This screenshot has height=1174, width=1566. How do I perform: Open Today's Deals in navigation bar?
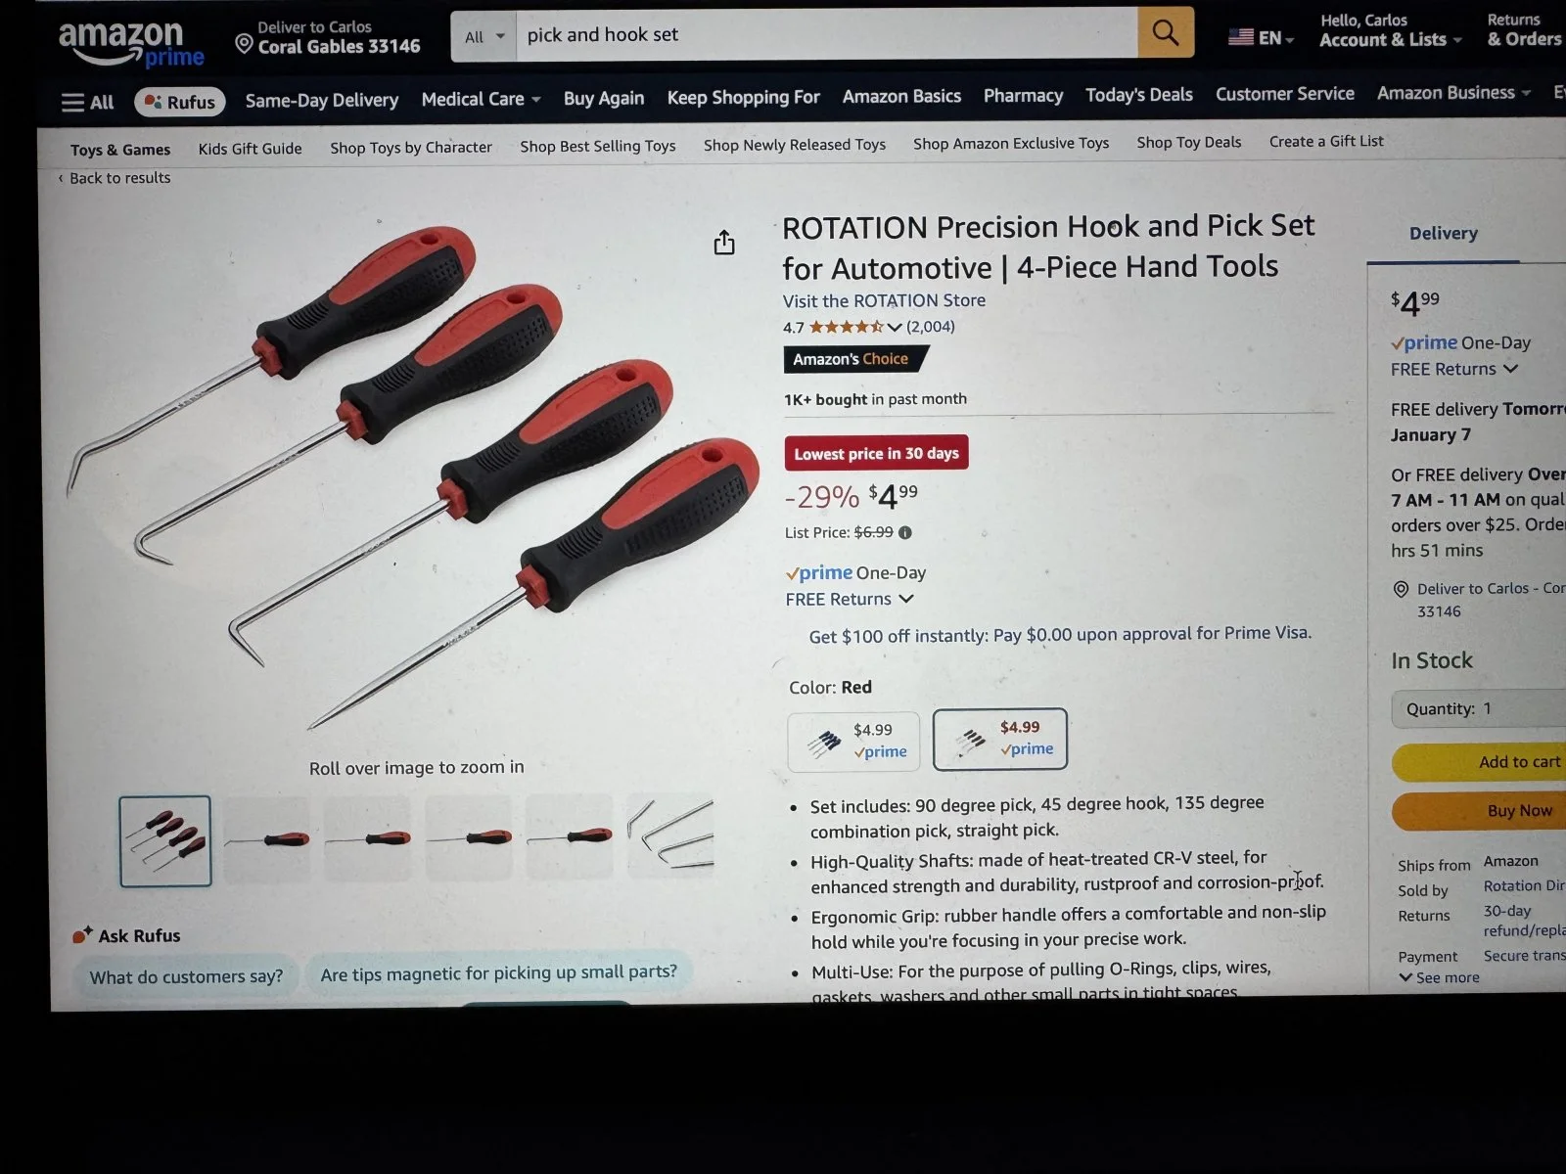pos(1138,95)
